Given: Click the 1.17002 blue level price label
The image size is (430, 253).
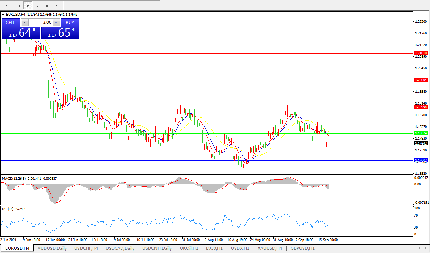Looking at the screenshot, I should [x=421, y=161].
